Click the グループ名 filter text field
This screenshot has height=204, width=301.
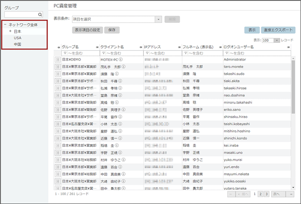coord(83,53)
